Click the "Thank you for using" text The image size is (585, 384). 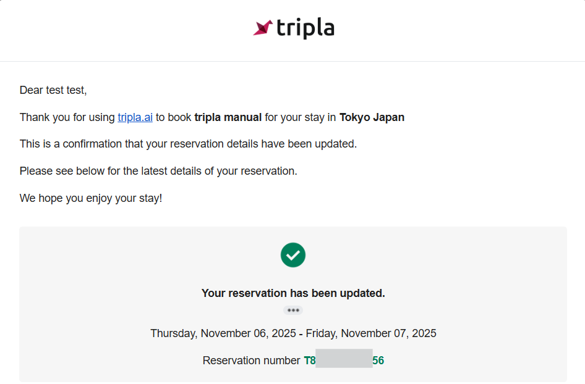pos(67,117)
